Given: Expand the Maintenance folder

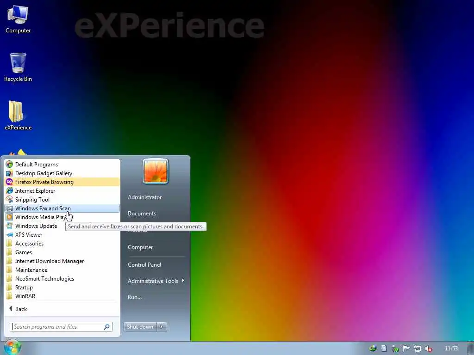Looking at the screenshot, I should [62, 270].
